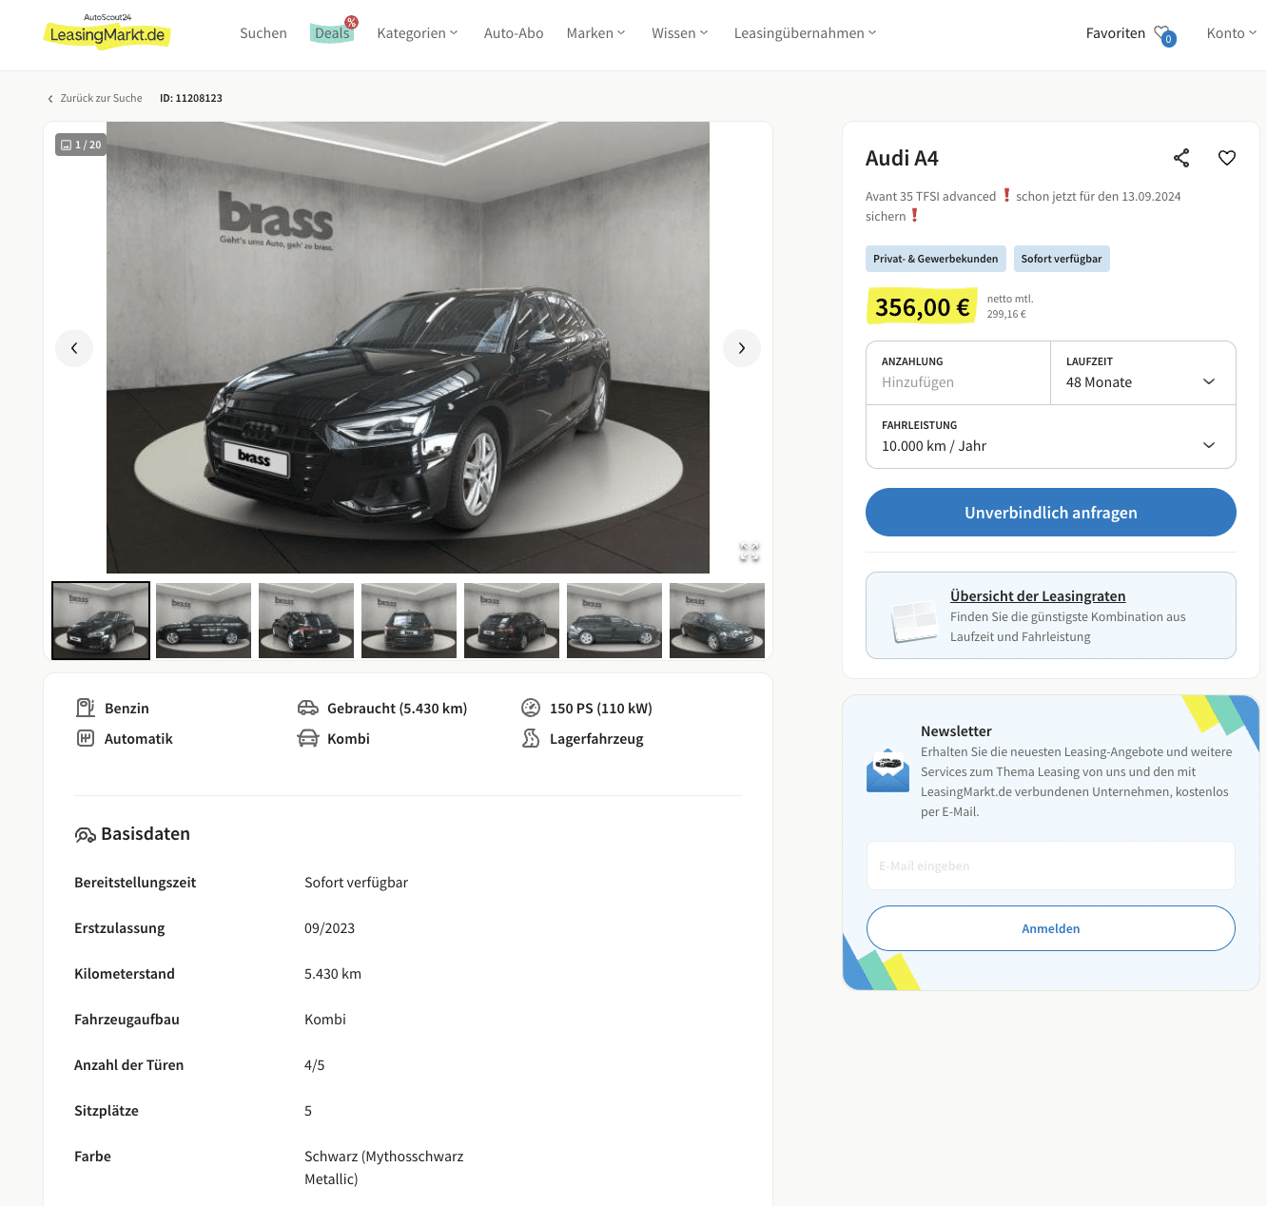Open Auto-Abo in the navigation
This screenshot has width=1267, height=1206.
pyautogui.click(x=514, y=33)
